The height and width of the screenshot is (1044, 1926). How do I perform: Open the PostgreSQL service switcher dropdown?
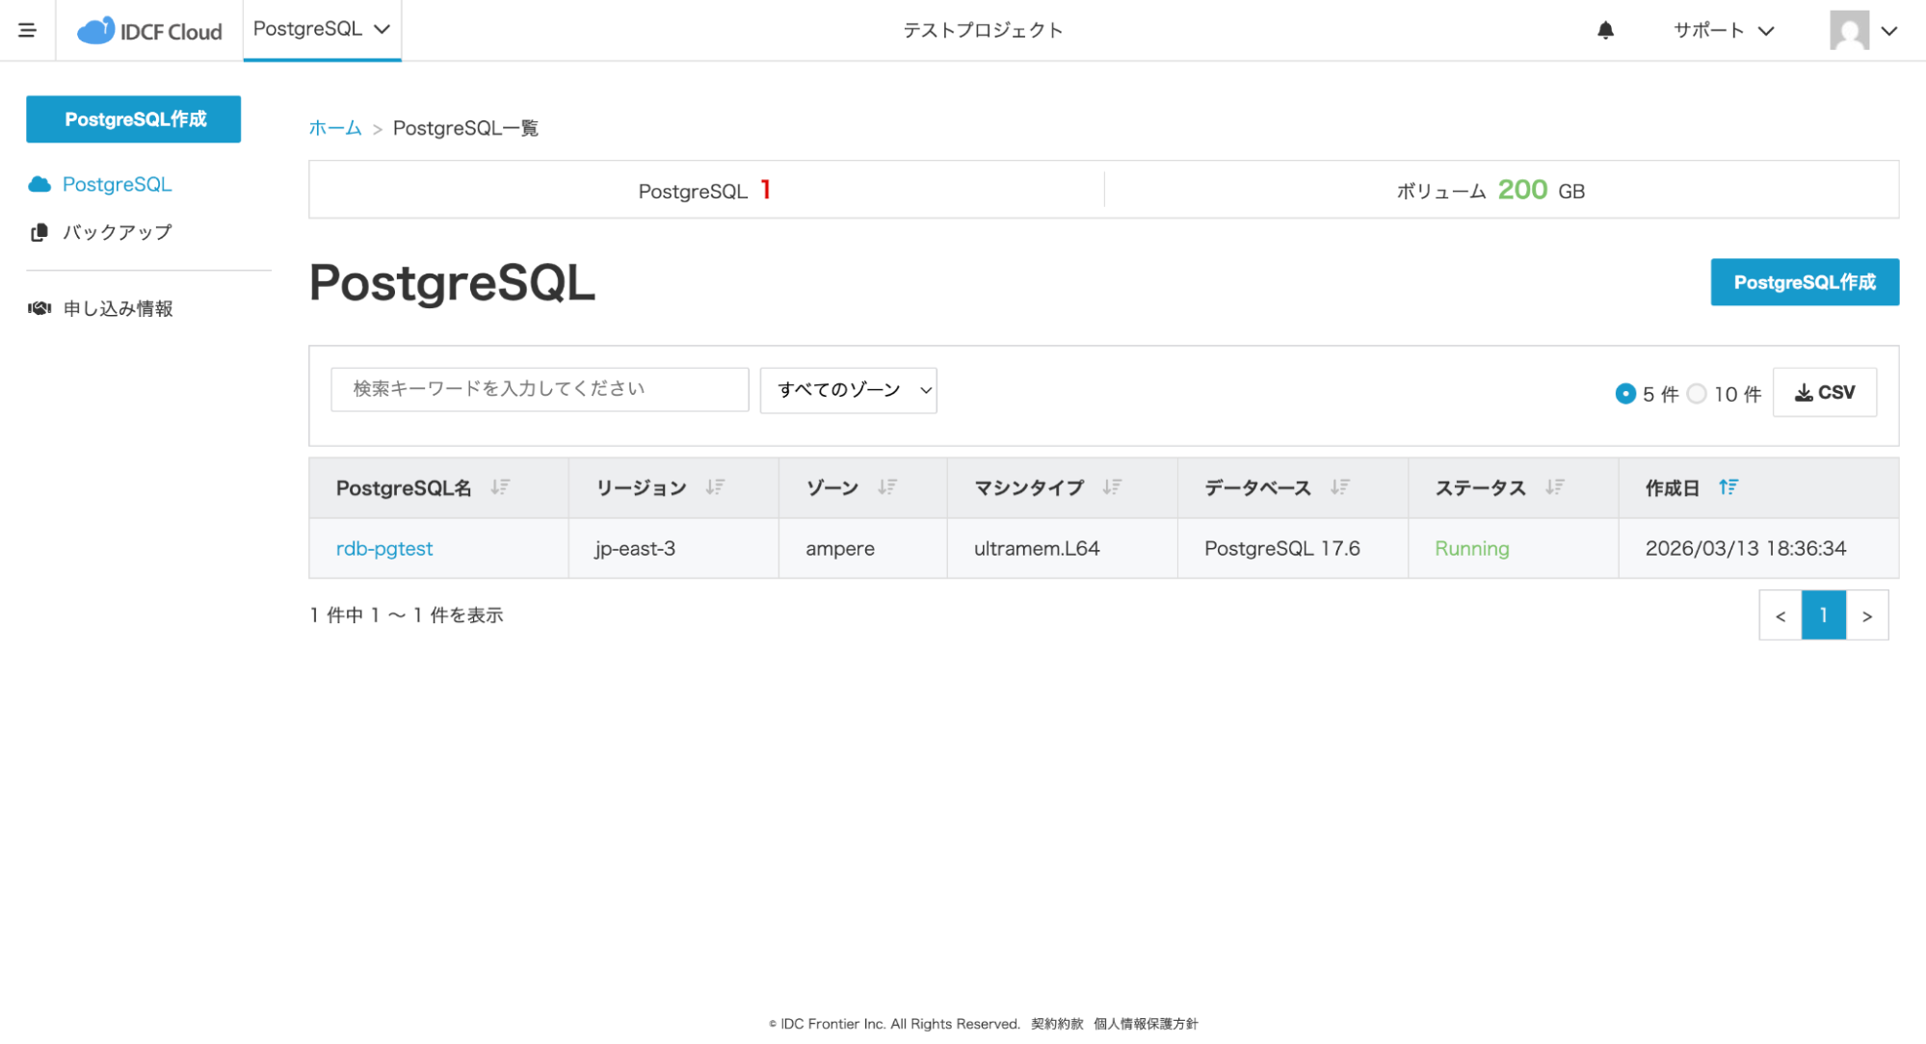[x=322, y=30]
